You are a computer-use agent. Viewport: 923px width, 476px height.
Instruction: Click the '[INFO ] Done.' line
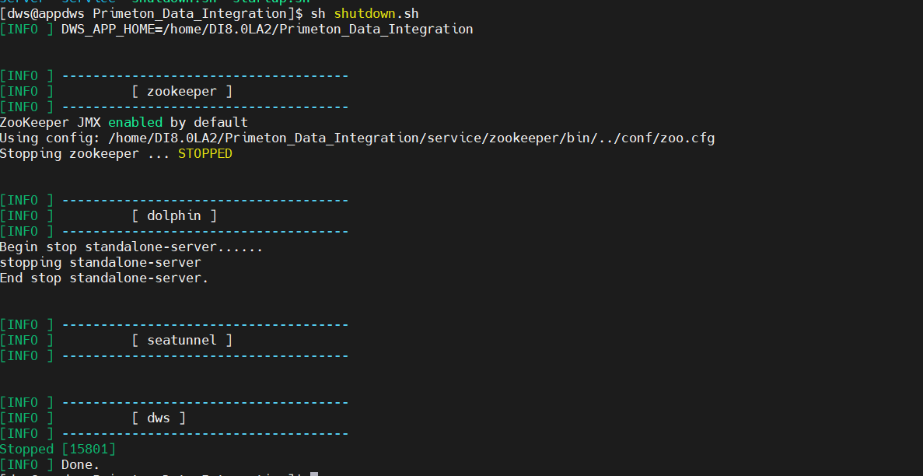(x=50, y=464)
